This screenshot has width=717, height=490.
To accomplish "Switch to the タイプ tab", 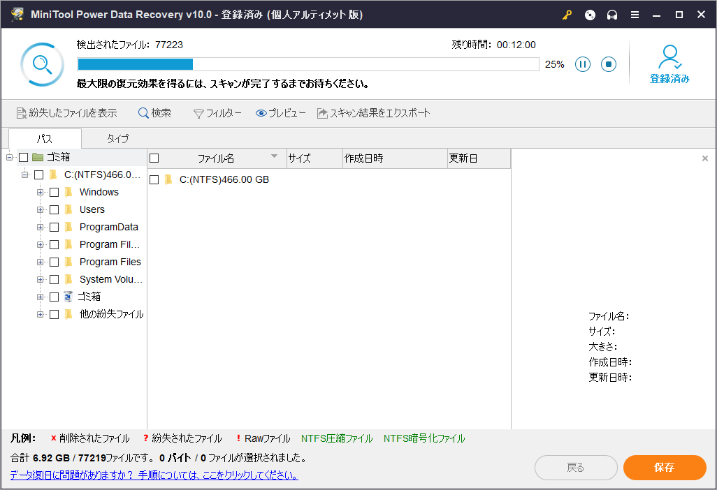I will 117,138.
